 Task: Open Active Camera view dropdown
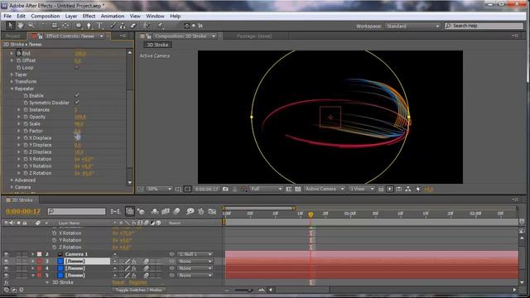(x=324, y=189)
